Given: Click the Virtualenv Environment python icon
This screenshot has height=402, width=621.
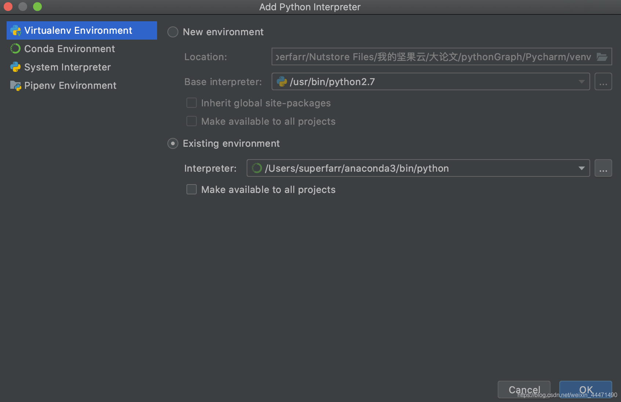Looking at the screenshot, I should [16, 30].
